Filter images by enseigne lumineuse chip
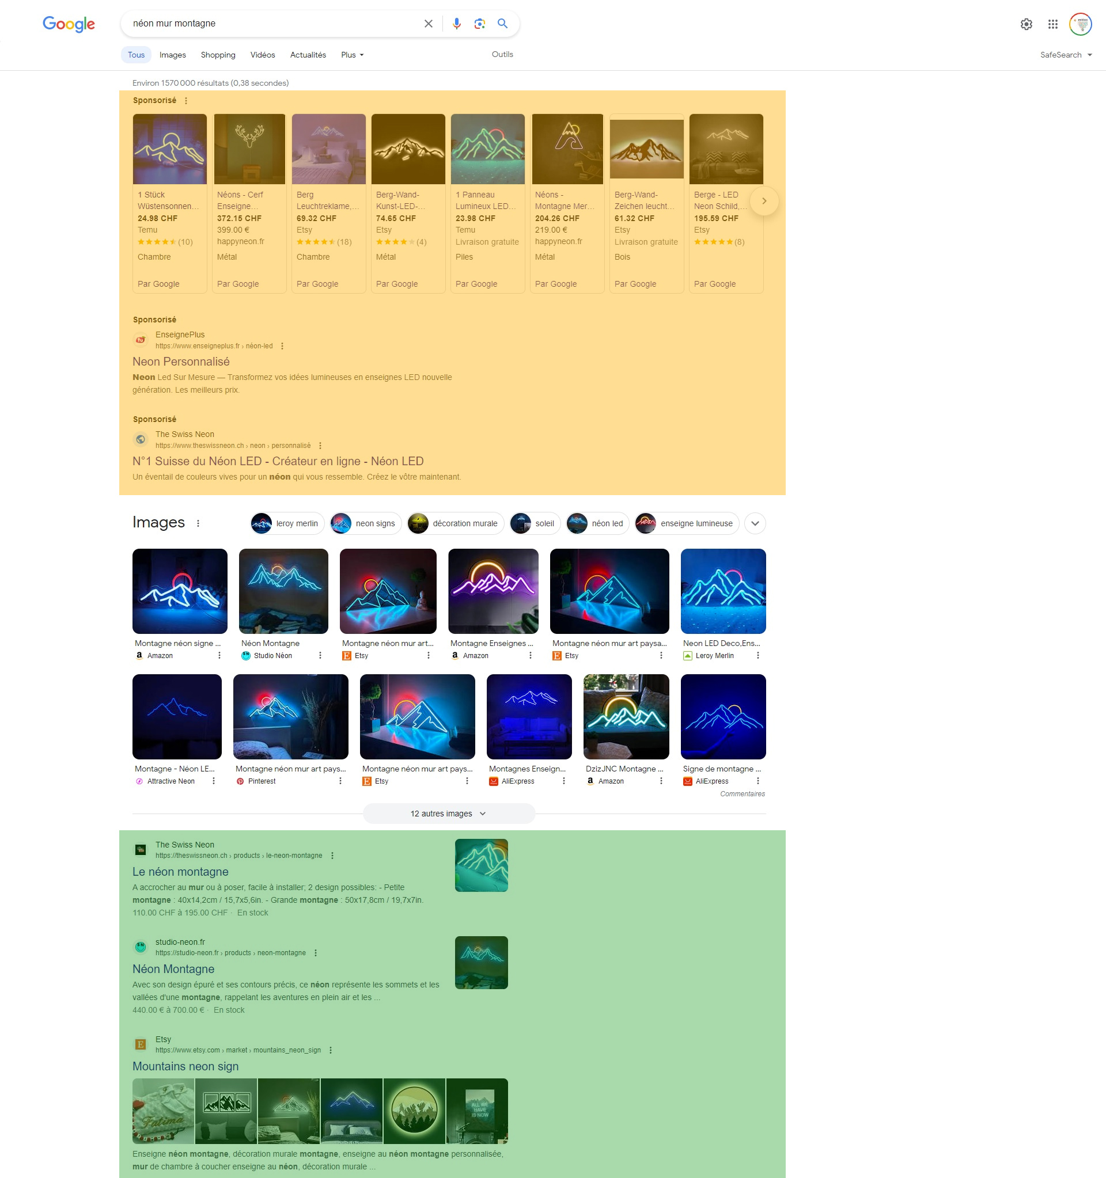The height and width of the screenshot is (1178, 1106). pos(687,523)
